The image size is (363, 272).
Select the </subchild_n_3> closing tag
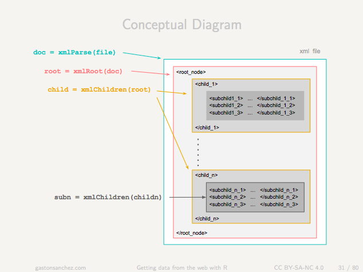coord(279,204)
